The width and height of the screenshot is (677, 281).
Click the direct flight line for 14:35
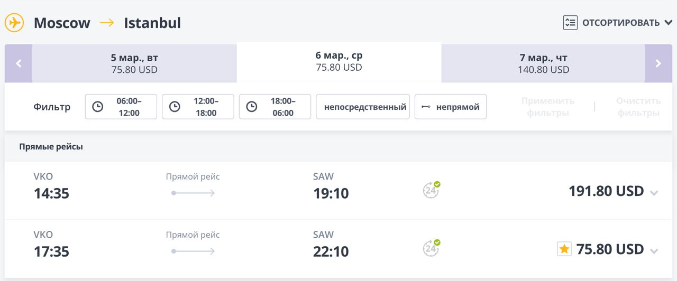pyautogui.click(x=193, y=193)
